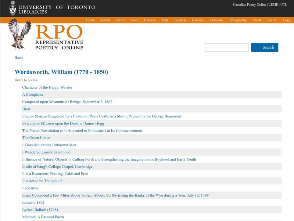Open the Glossary menu item

198,20
